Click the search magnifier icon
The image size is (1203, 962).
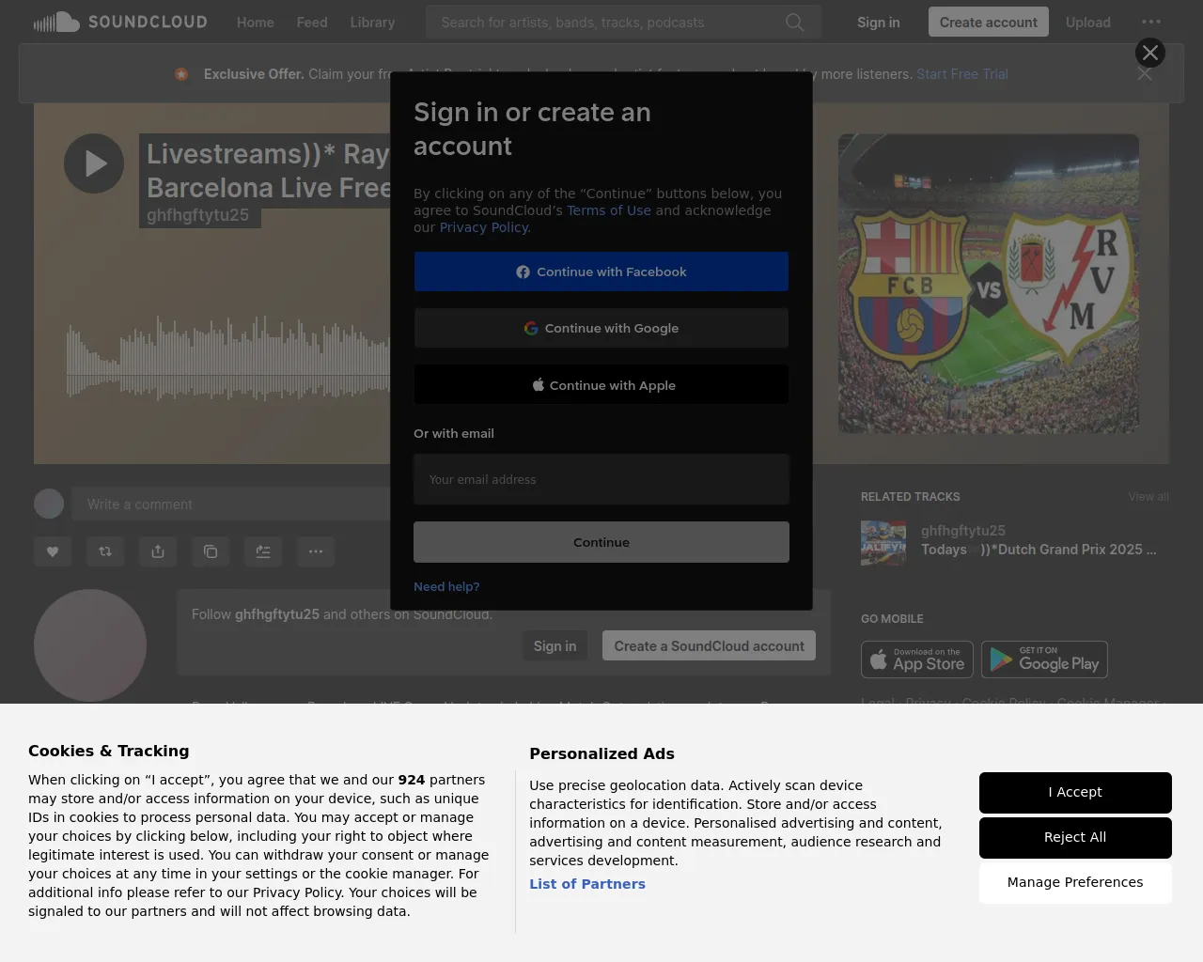(x=794, y=22)
